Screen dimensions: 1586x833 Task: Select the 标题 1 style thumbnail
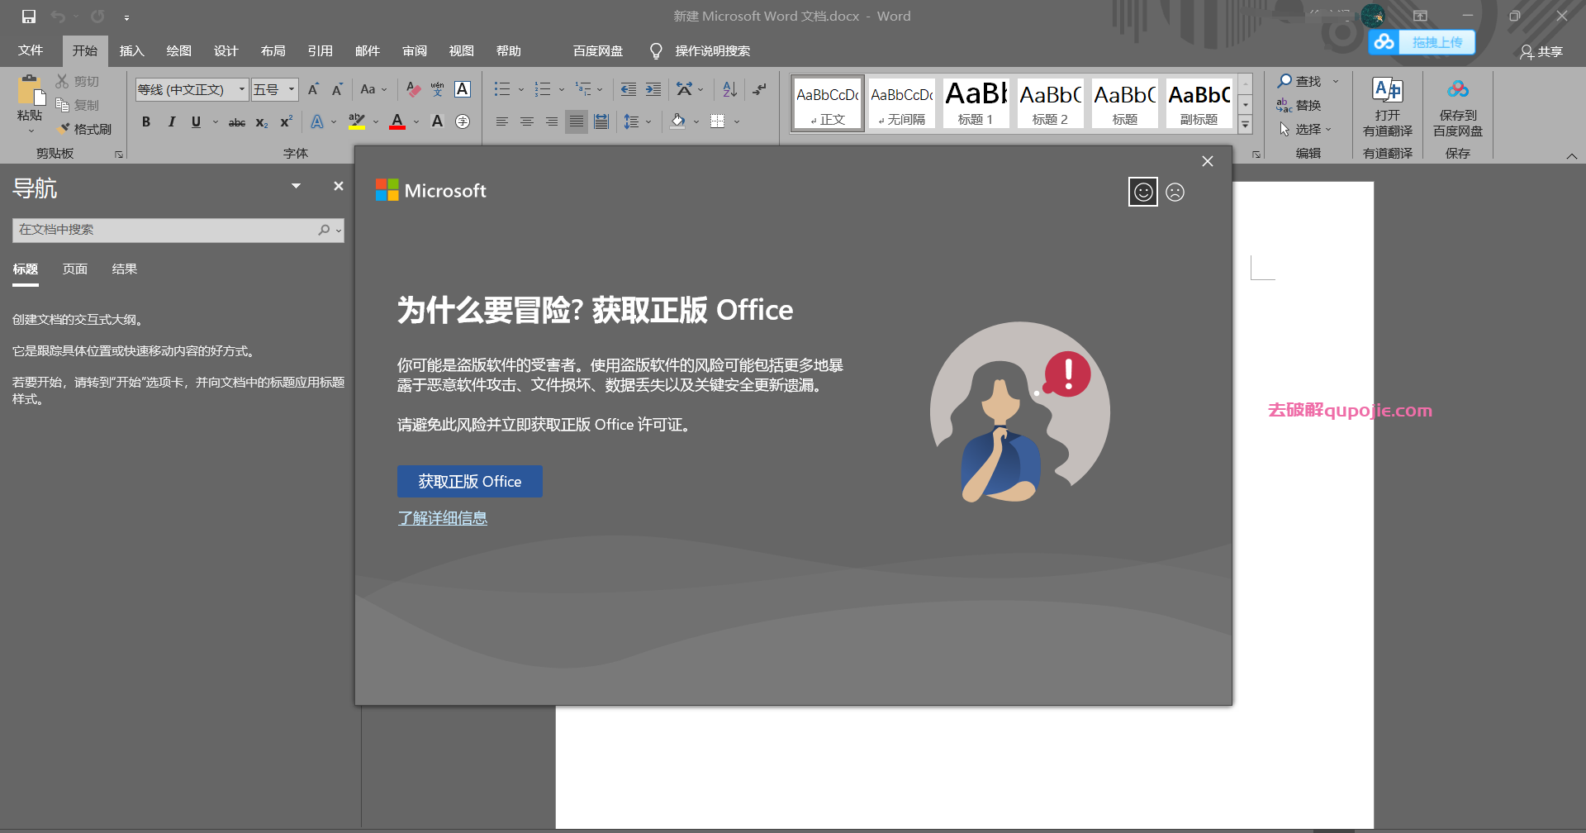point(976,102)
